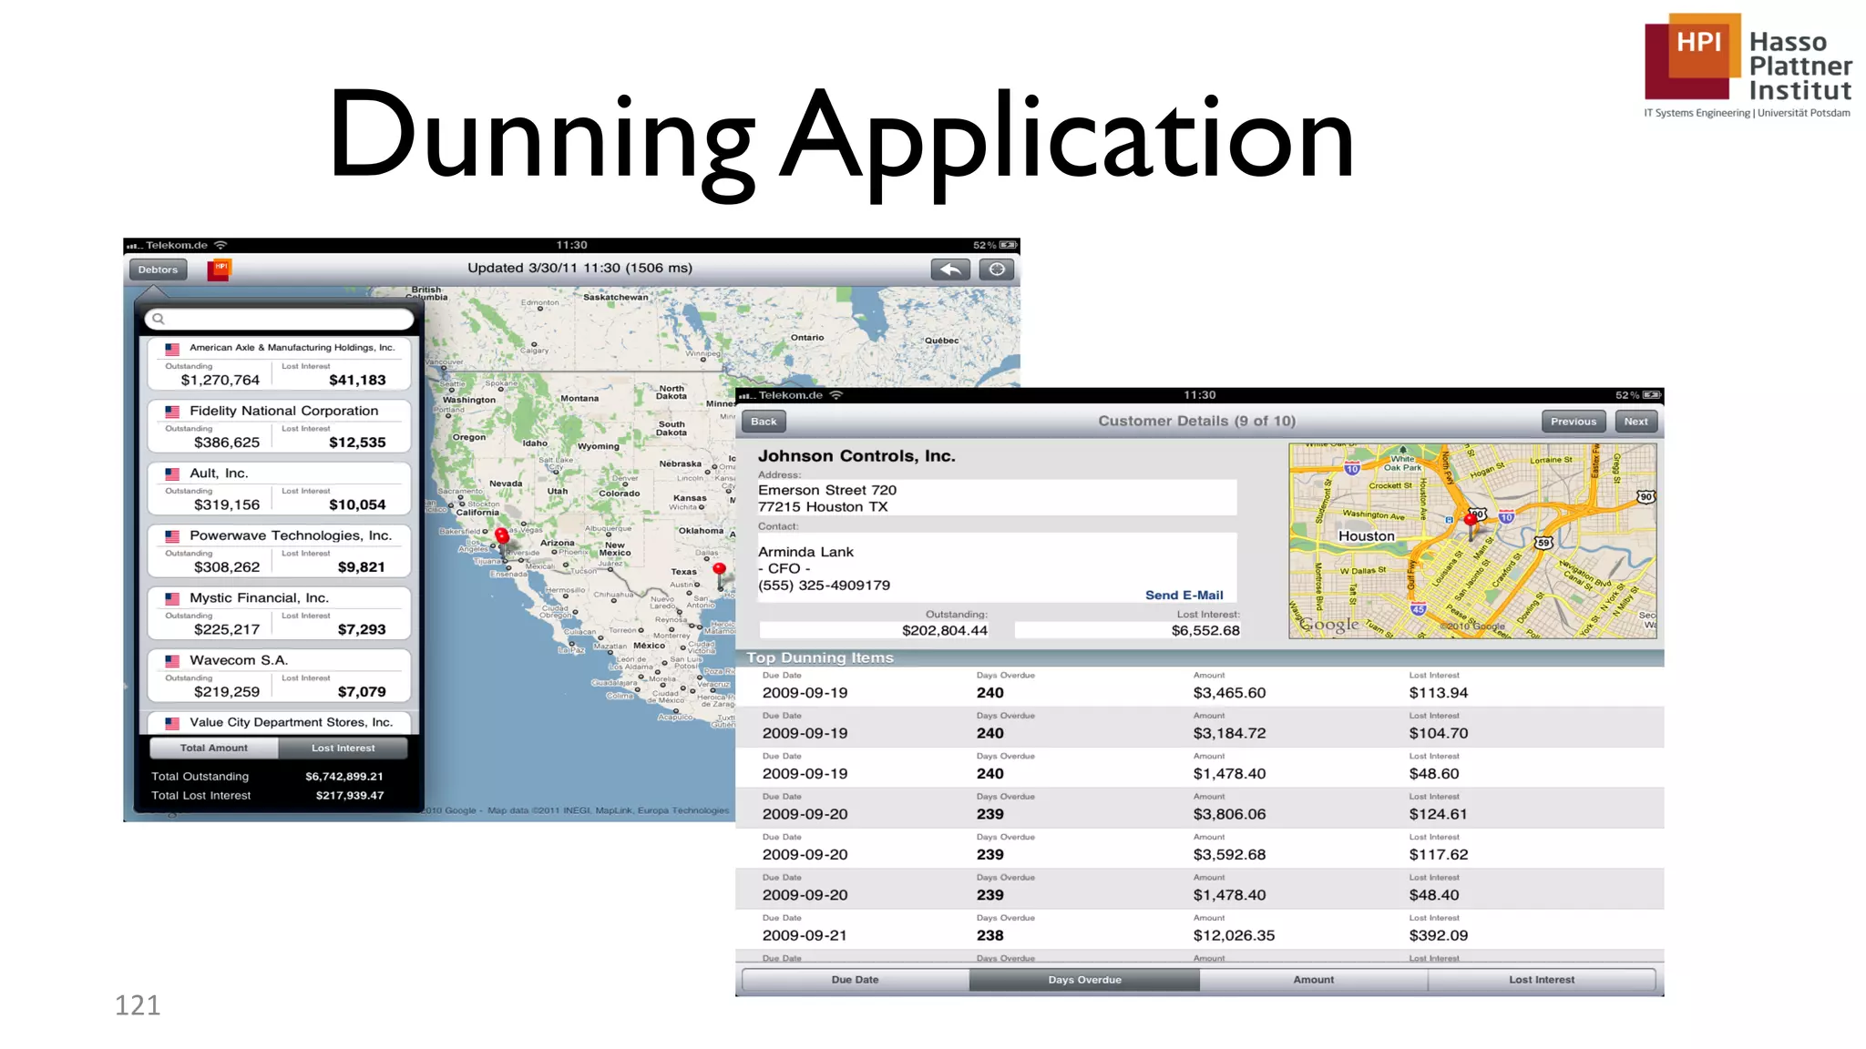Tap the Previous customer button
Image resolution: width=1866 pixels, height=1049 pixels.
[1574, 422]
